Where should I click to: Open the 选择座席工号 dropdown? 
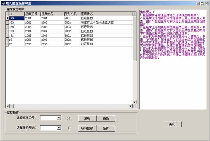pyautogui.click(x=59, y=118)
